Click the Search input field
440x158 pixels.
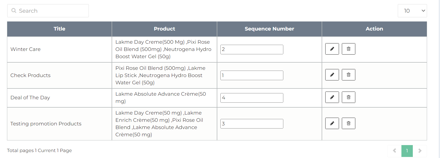pos(52,11)
